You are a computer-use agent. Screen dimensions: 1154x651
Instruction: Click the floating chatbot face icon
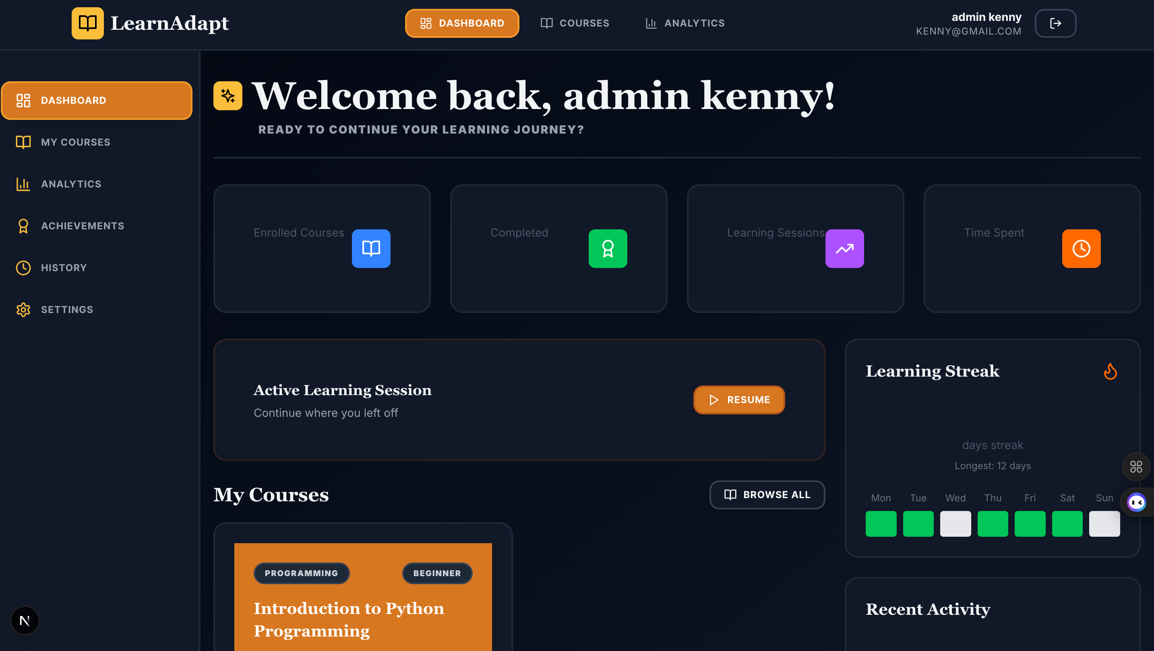1136,502
